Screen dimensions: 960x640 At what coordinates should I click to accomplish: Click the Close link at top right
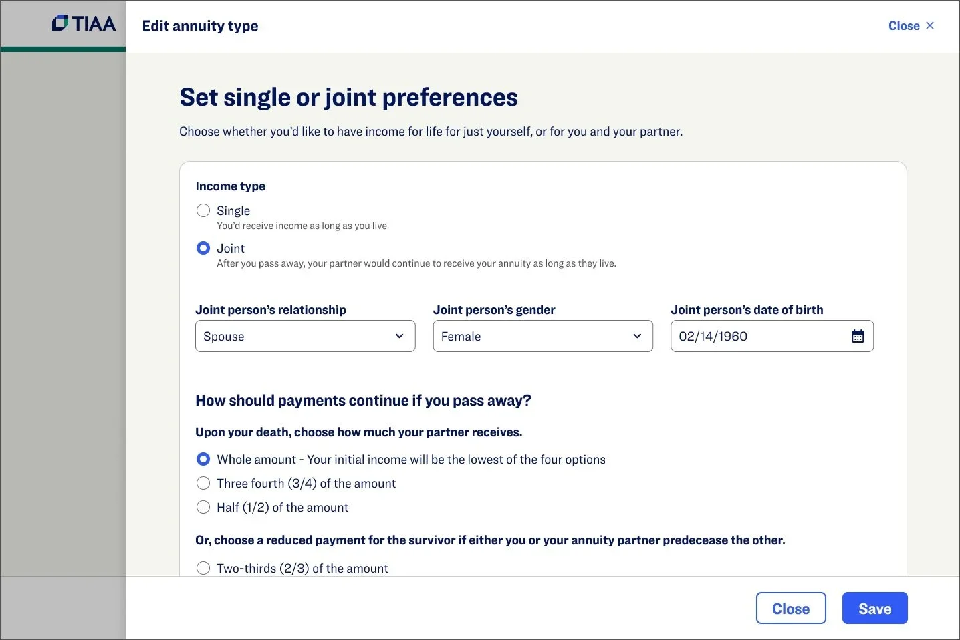pyautogui.click(x=904, y=26)
